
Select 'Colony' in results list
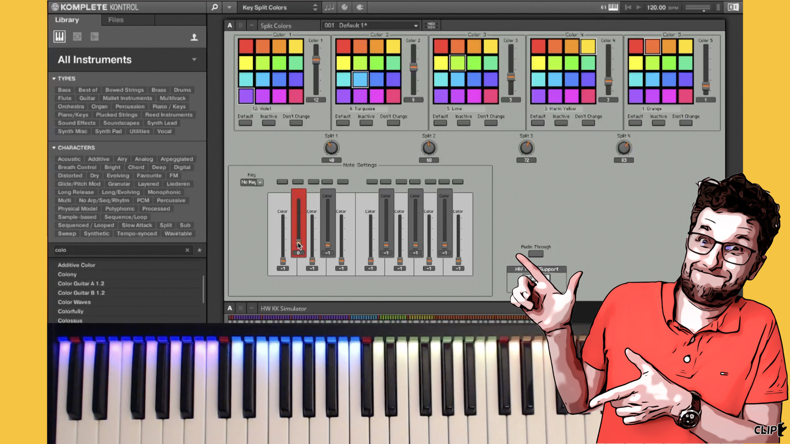click(x=67, y=275)
